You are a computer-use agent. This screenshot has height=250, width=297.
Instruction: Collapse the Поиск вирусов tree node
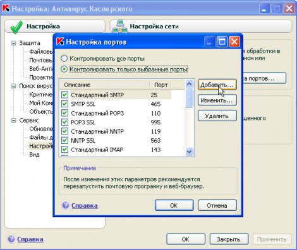coord(13,86)
